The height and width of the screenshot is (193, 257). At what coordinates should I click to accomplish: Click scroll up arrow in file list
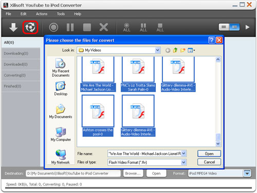pos(218,60)
